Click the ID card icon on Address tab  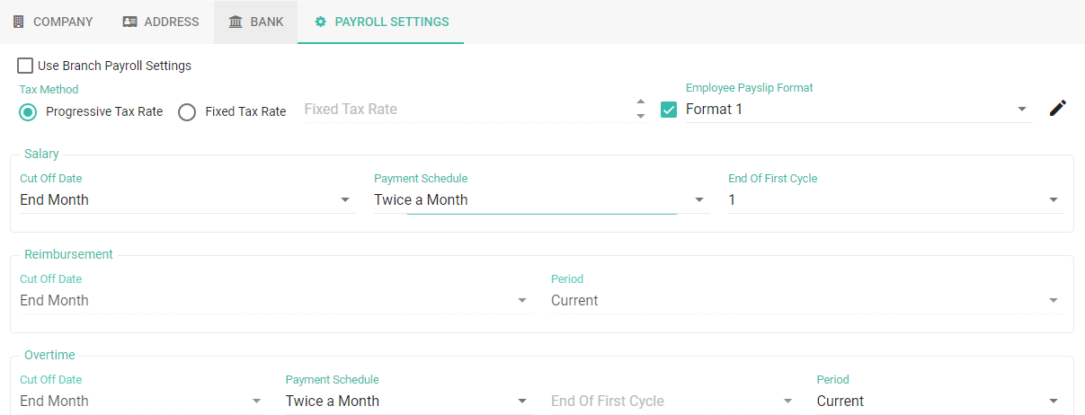[130, 22]
